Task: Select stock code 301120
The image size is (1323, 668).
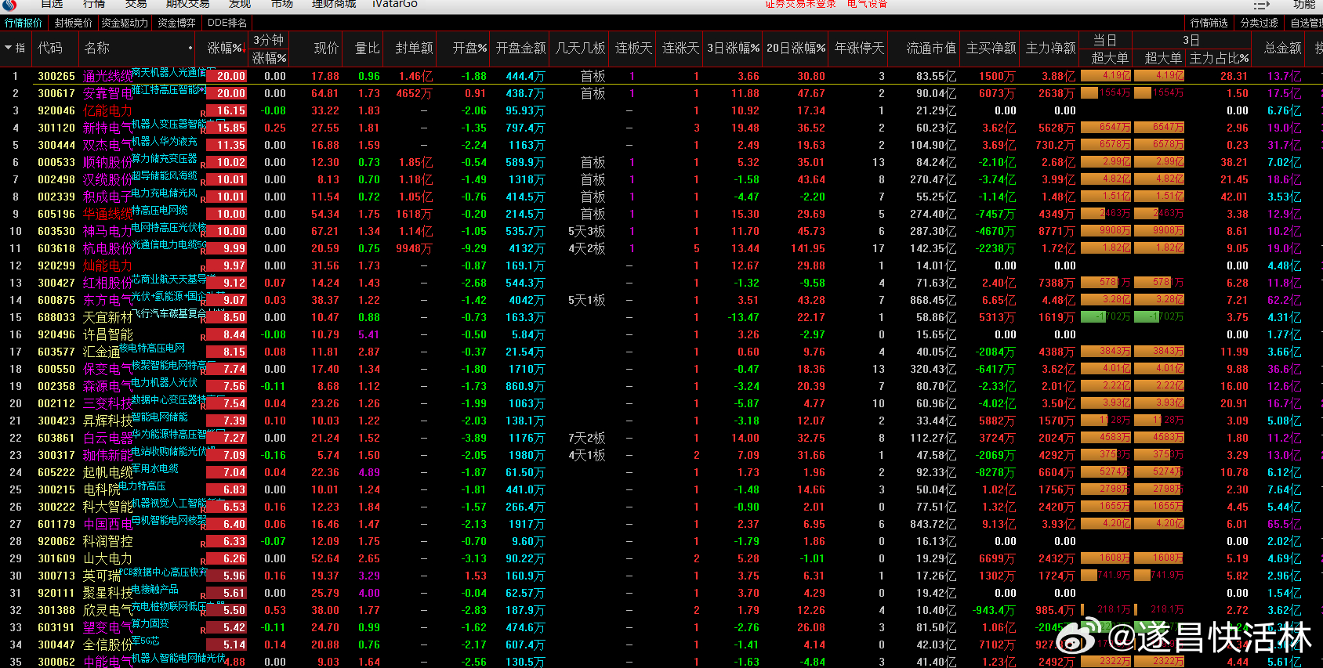Action: click(56, 128)
